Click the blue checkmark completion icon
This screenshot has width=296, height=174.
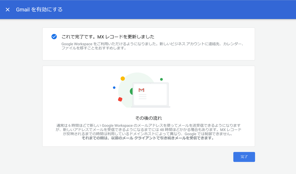pyautogui.click(x=54, y=37)
